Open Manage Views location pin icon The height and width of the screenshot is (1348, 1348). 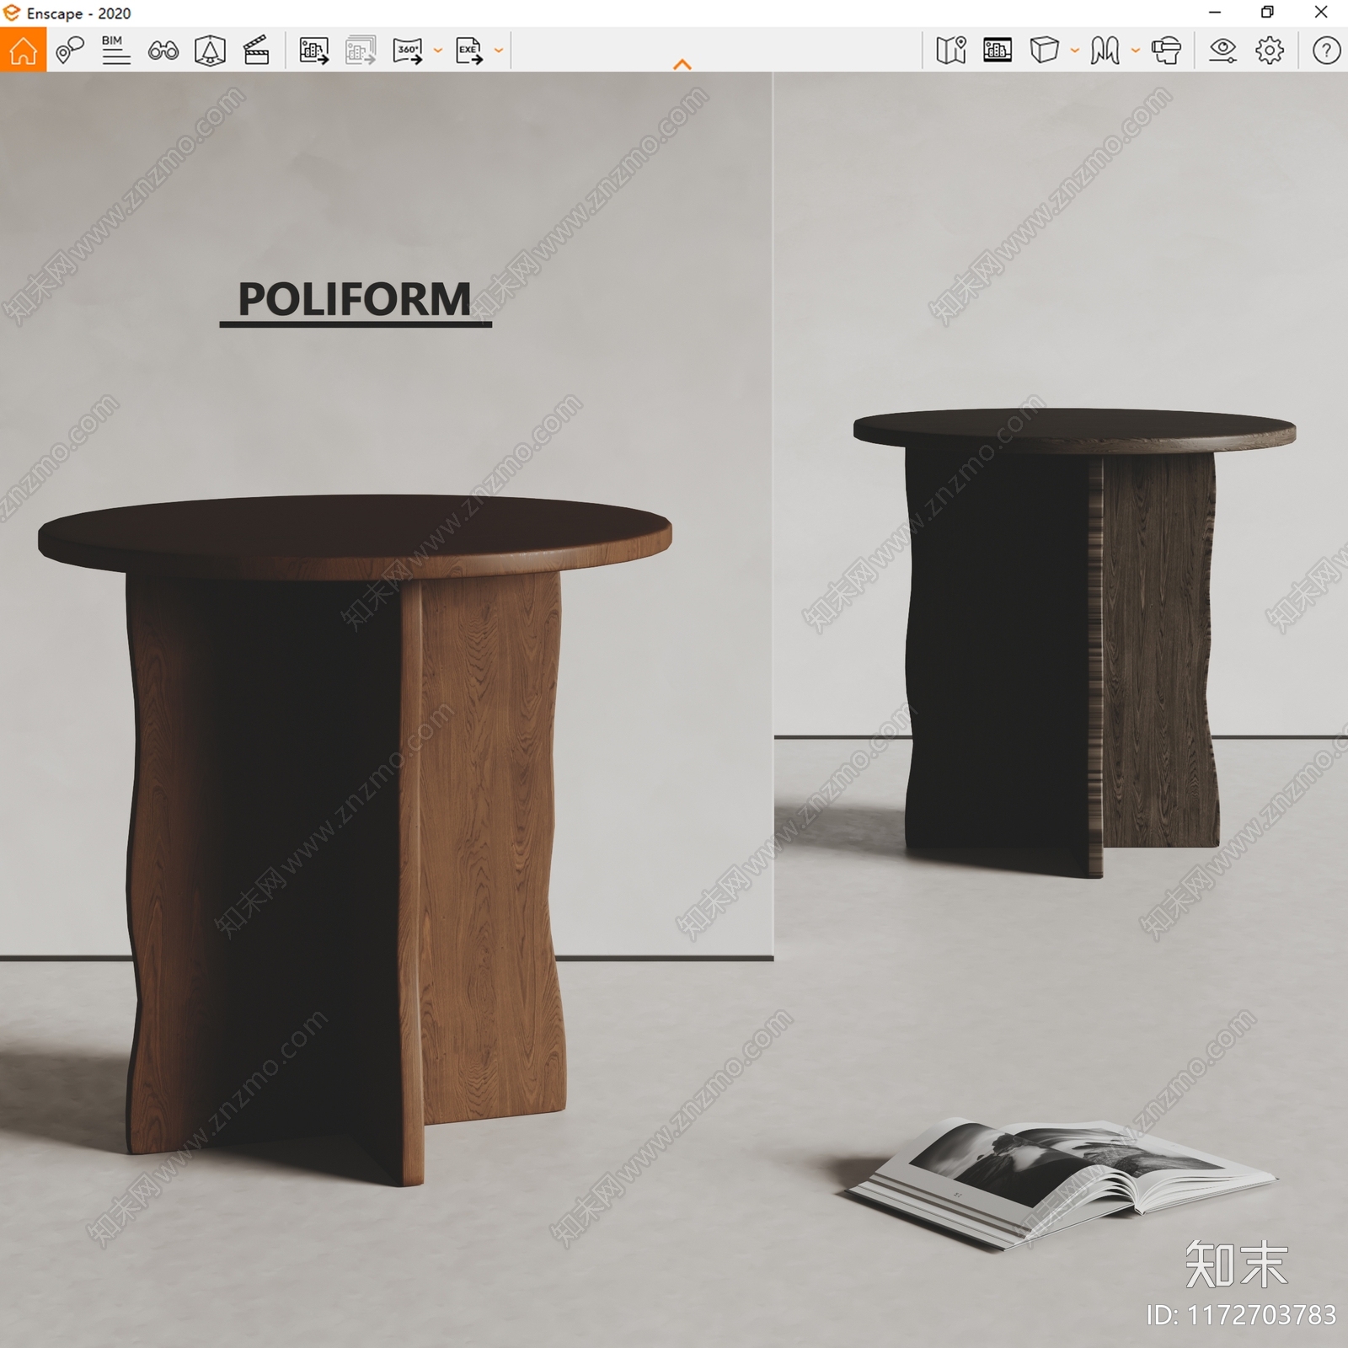tap(70, 50)
